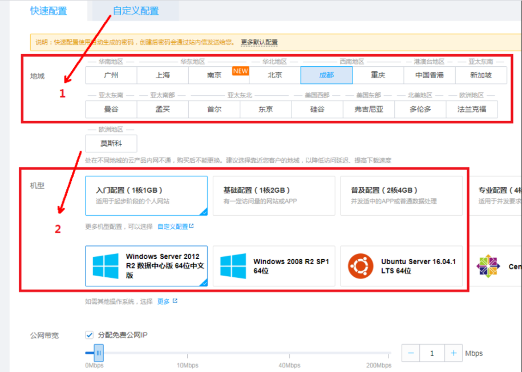Viewport: 522px width, 372px height.
Task: Click the Ubuntu logo icon
Action: pos(361,266)
